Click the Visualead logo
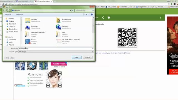The width and height of the screenshot is (178, 100). coord(20,86)
